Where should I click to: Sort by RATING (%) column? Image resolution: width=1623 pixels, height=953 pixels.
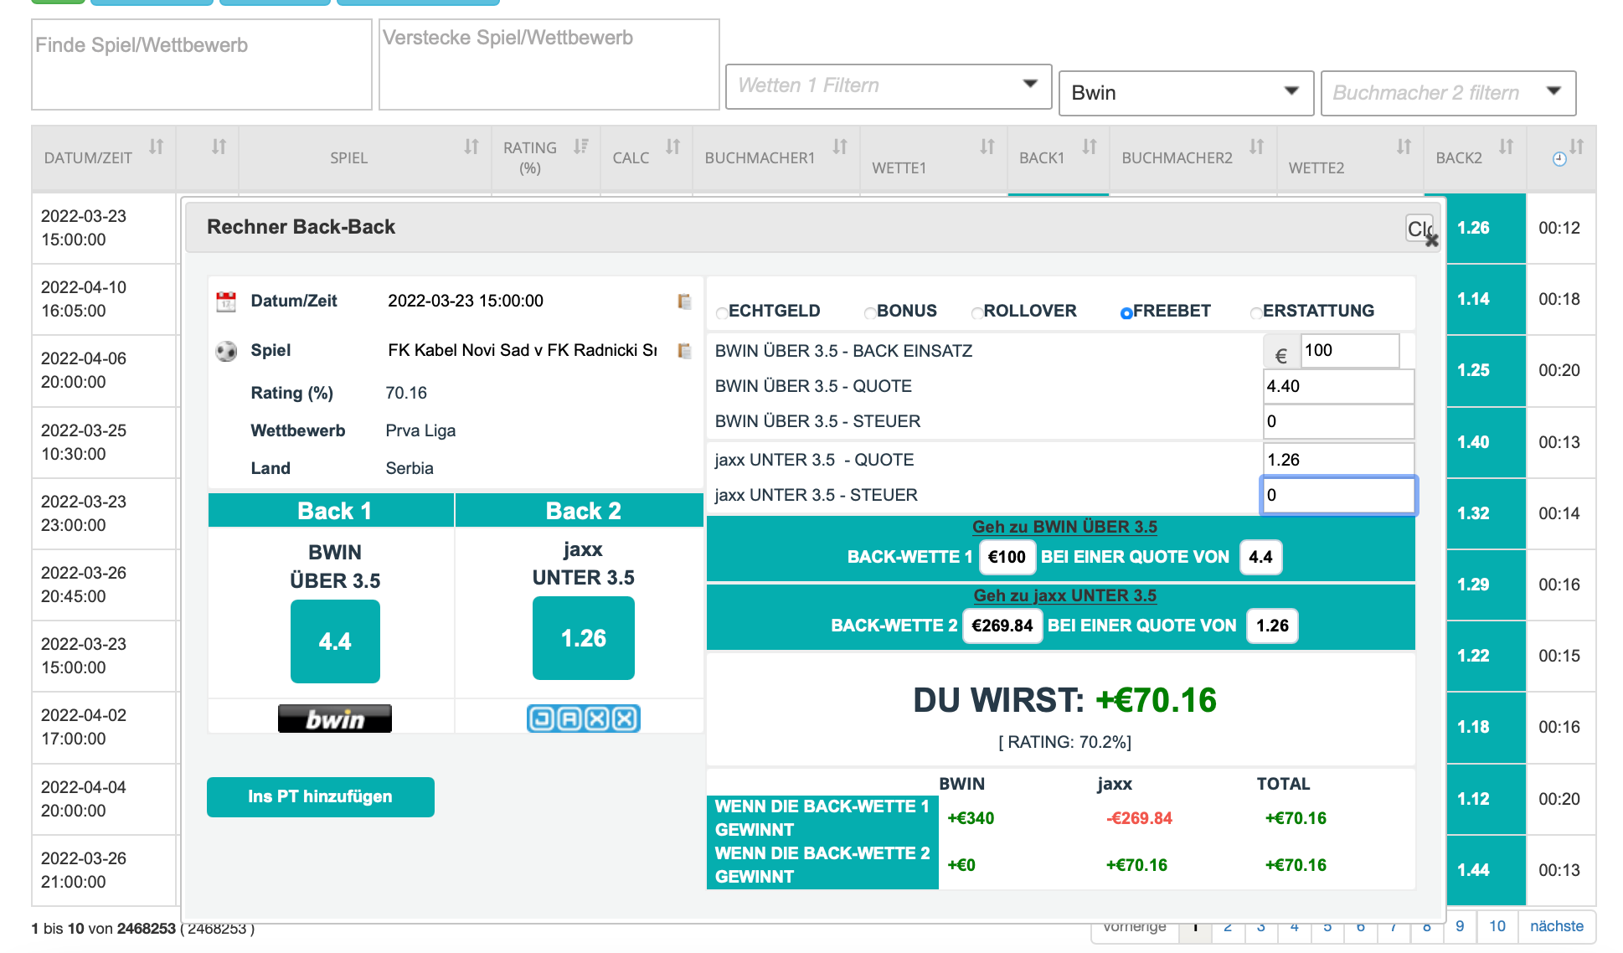[x=581, y=147]
